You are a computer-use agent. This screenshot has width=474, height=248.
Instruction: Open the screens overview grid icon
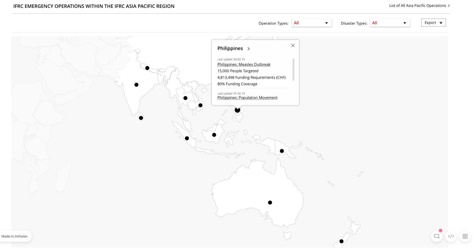pos(465,236)
